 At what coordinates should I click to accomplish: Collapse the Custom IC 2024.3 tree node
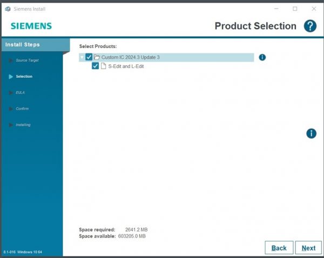tap(82, 57)
